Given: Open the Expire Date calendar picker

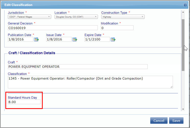Looking at the screenshot, I should (x=113, y=40).
